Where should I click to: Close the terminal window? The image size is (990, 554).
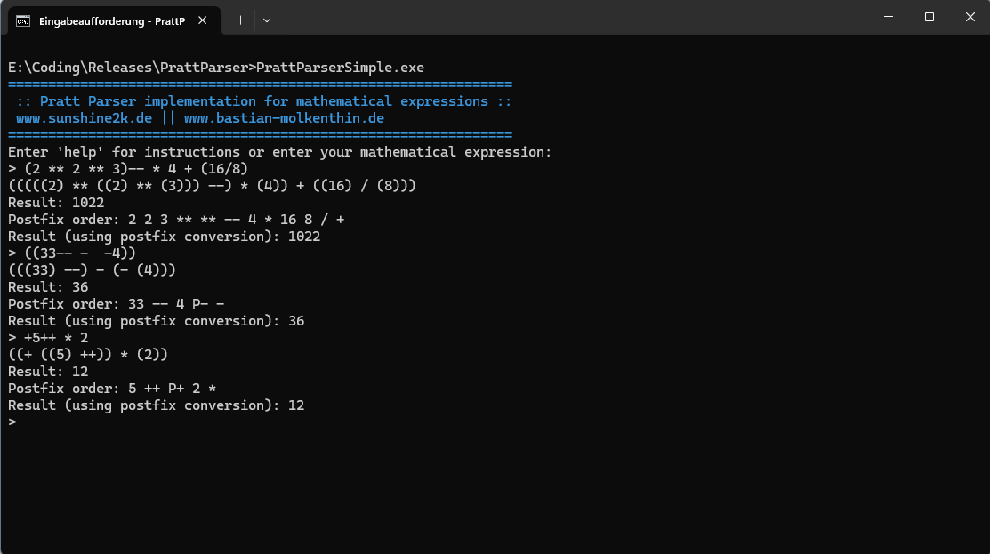coord(970,18)
